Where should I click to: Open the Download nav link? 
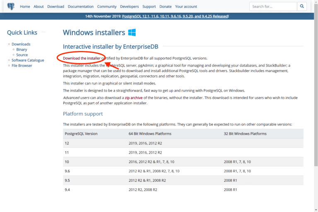tap(55, 7)
